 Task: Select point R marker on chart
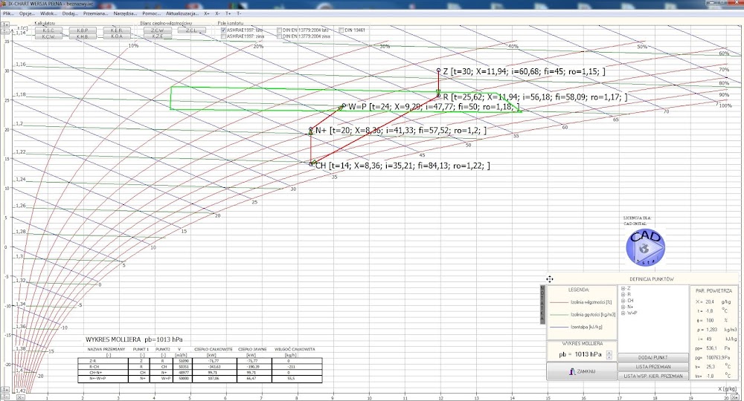tap(438, 96)
